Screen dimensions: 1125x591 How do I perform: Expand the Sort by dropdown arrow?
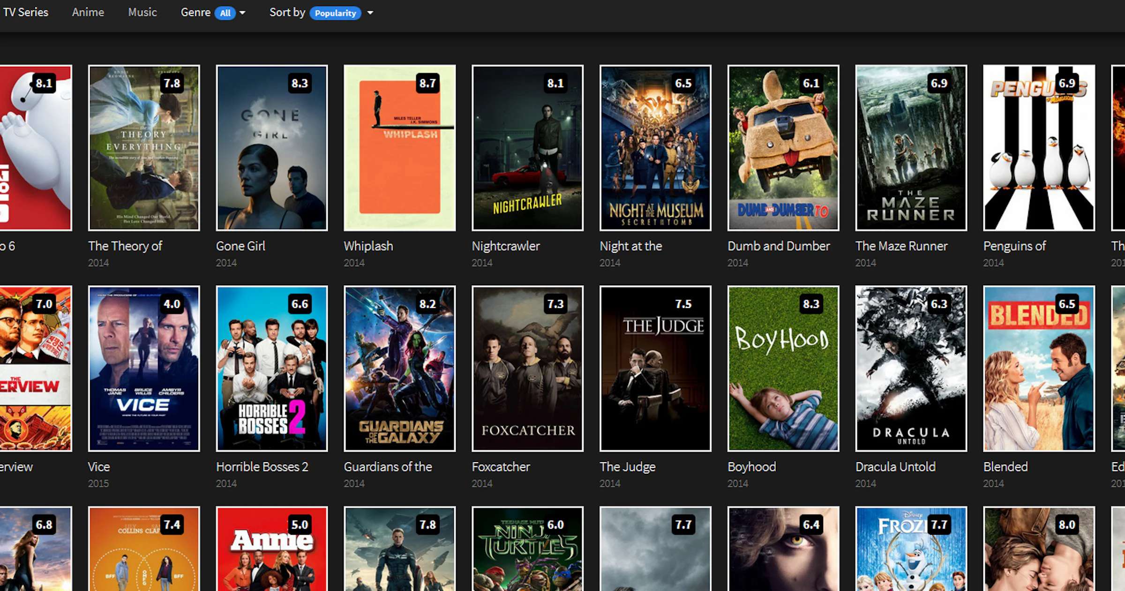(x=370, y=13)
